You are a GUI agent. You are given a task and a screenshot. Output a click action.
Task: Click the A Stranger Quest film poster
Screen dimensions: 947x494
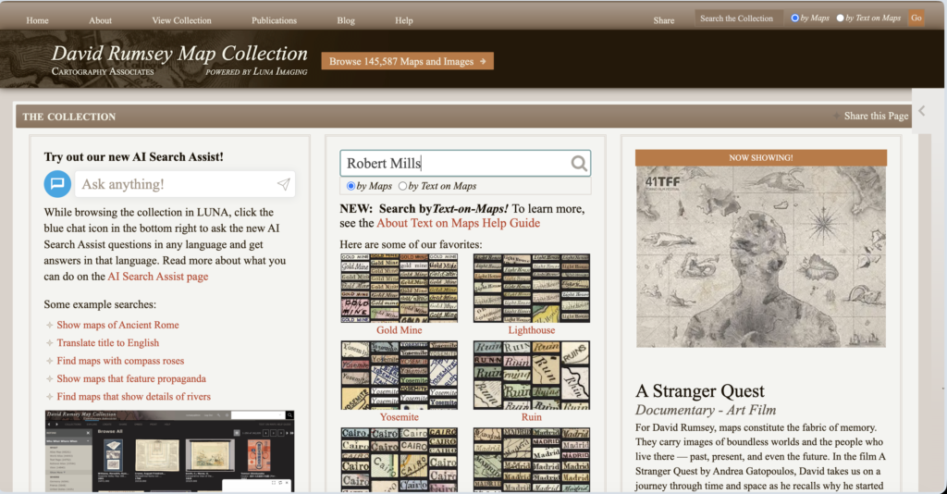(760, 256)
